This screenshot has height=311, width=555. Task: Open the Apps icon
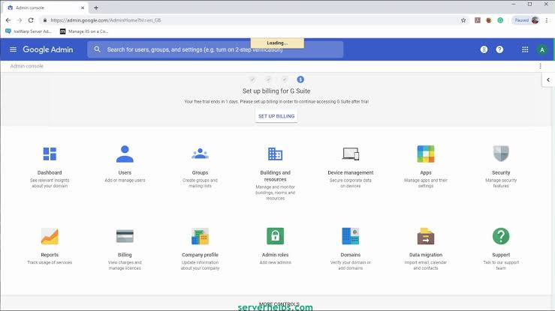(426, 154)
